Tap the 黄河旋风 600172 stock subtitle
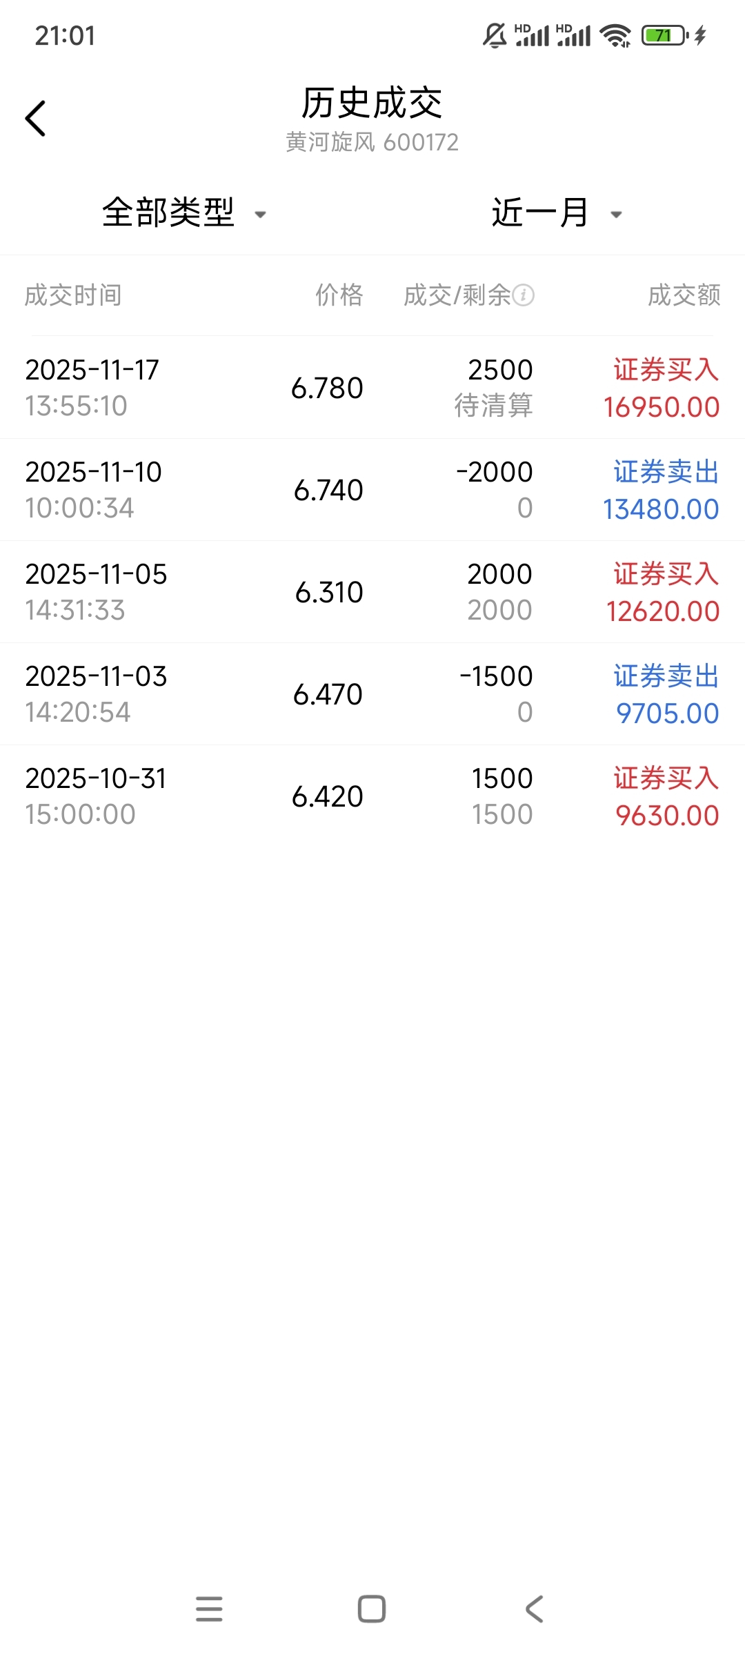Screen dimensions: 745x1656 tap(372, 142)
